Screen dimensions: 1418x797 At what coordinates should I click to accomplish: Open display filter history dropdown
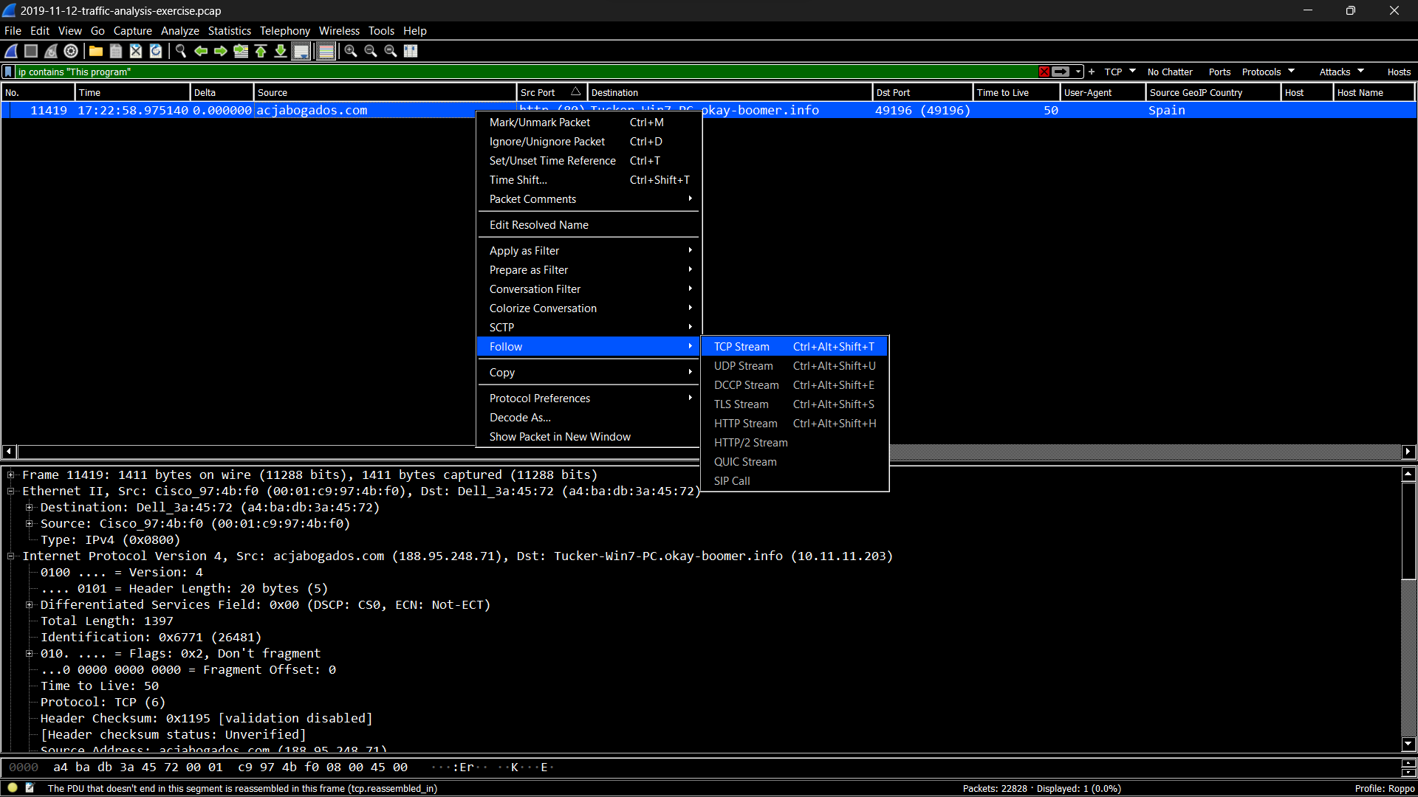coord(1078,72)
